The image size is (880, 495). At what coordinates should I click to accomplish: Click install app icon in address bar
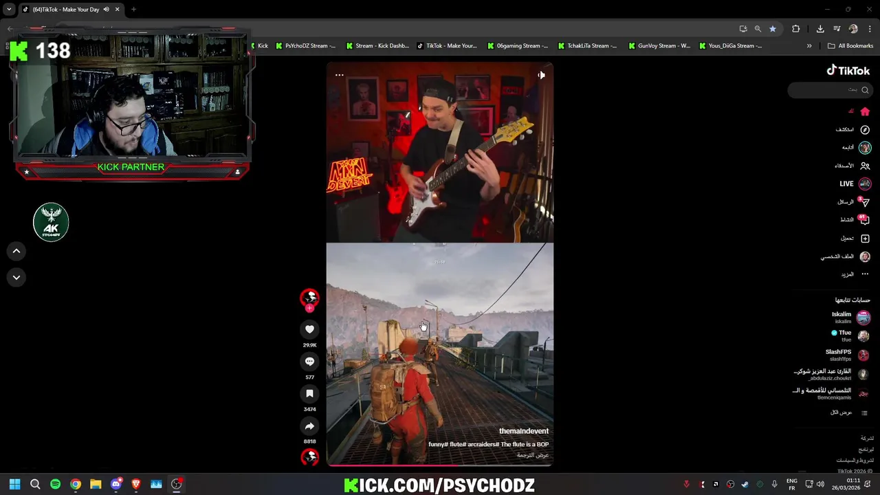coord(743,29)
